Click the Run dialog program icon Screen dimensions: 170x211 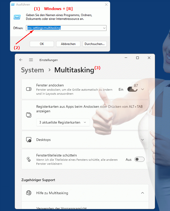coord(17,17)
